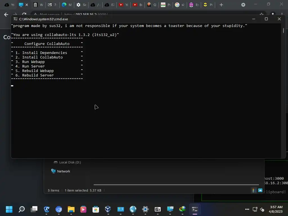
Task: Switch to the first 'Ys' cloud tab
Action: click(x=9, y=5)
